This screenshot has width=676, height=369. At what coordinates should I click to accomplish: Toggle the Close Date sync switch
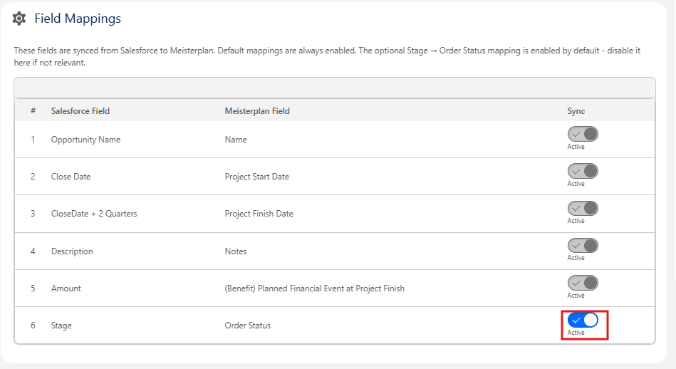coord(583,171)
